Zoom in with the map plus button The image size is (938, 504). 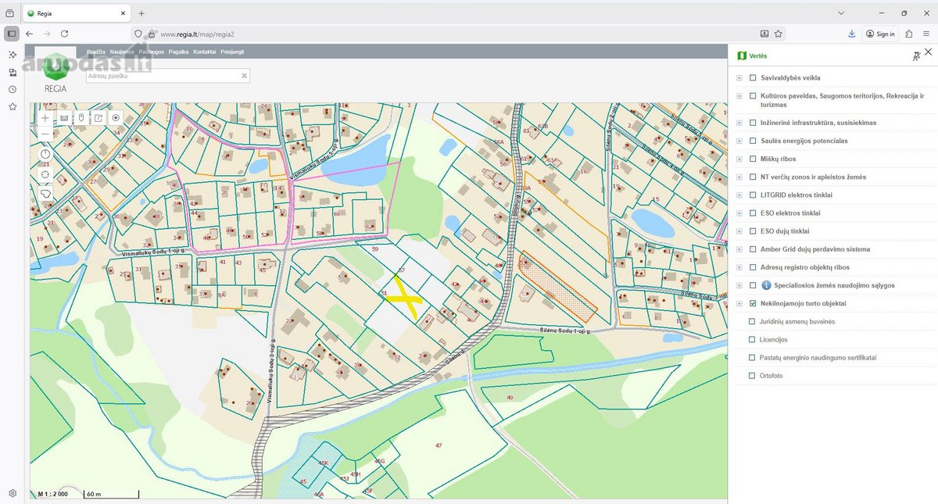[x=45, y=117]
